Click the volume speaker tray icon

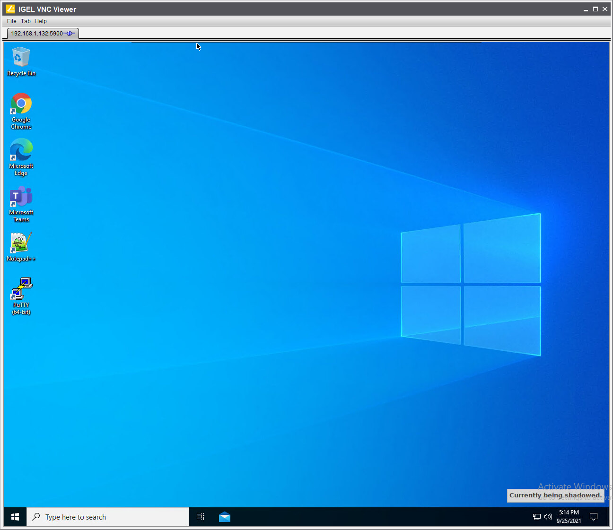(x=548, y=517)
